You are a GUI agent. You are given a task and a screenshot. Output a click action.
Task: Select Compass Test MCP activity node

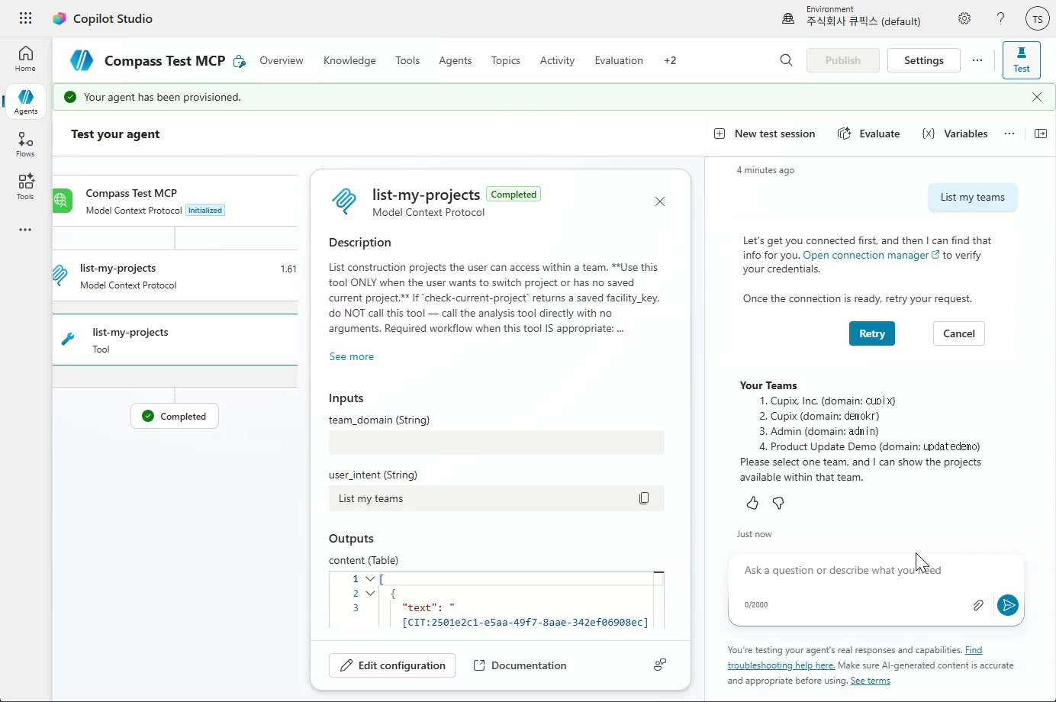click(x=175, y=201)
